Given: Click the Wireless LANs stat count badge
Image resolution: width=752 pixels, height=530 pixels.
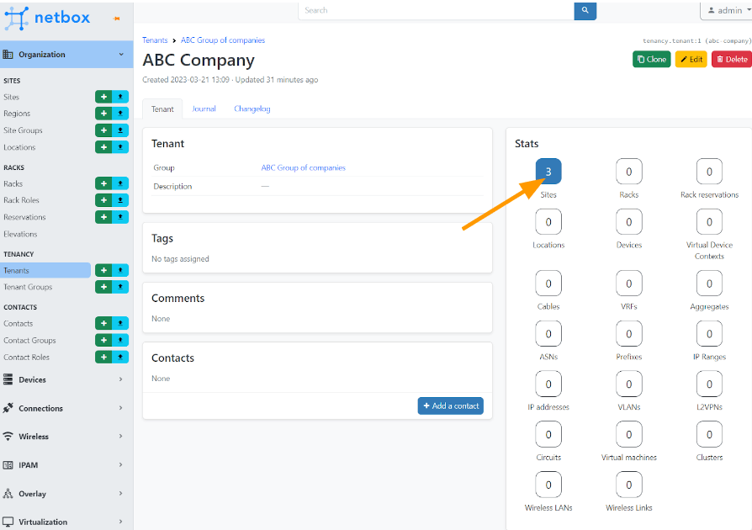Looking at the screenshot, I should 548,485.
